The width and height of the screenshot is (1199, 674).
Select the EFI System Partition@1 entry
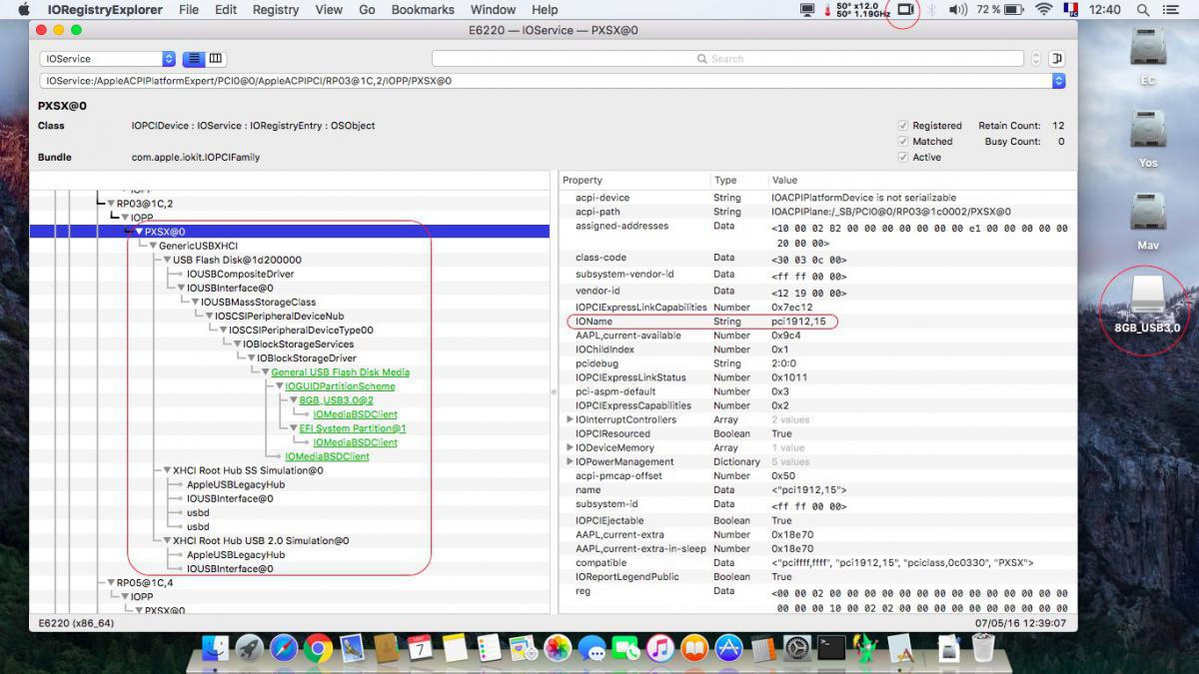point(353,428)
